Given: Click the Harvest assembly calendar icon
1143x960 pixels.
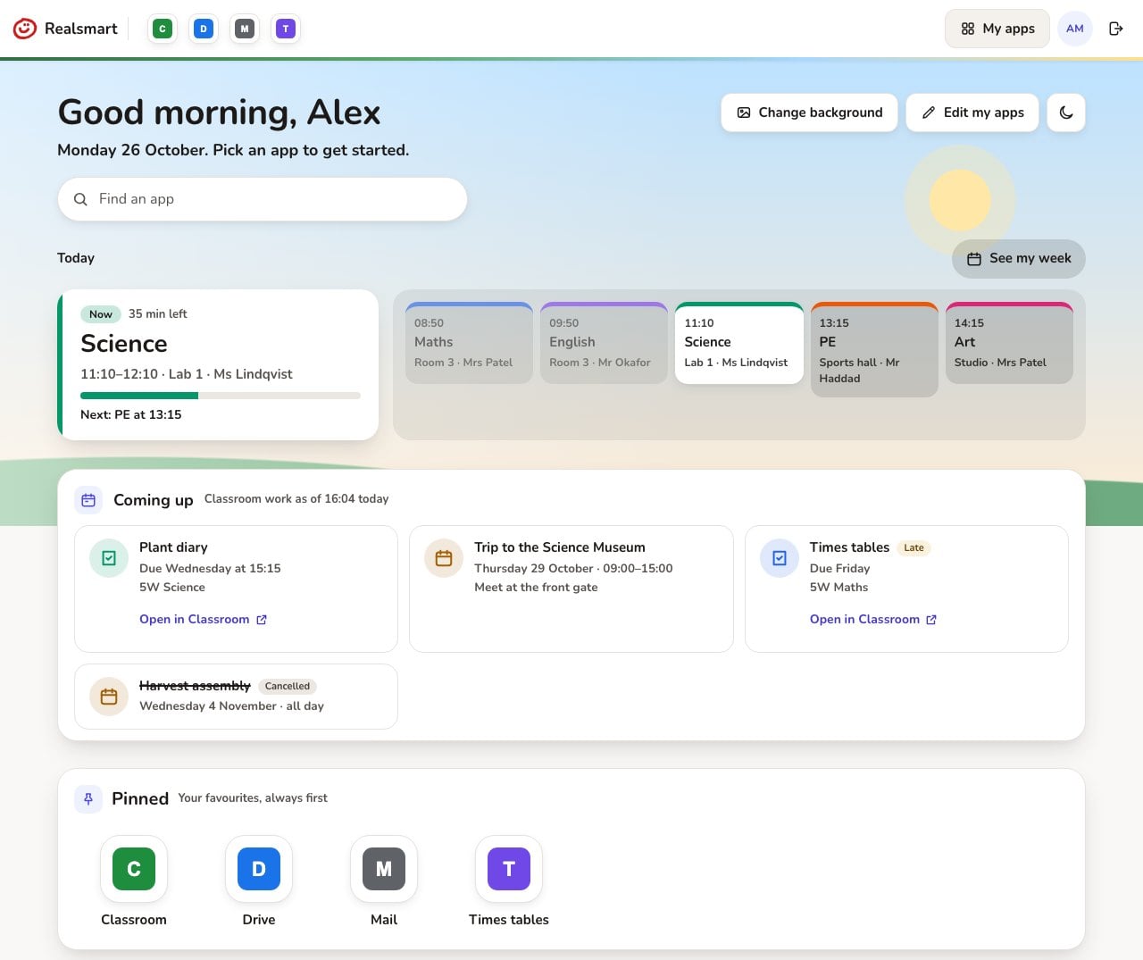Looking at the screenshot, I should pos(109,697).
